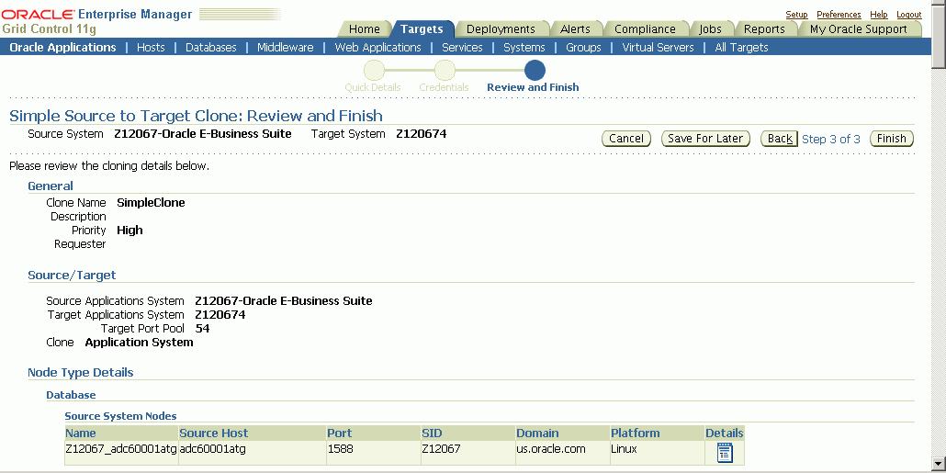946x473 pixels.
Task: Click the SID column header
Action: (467, 434)
